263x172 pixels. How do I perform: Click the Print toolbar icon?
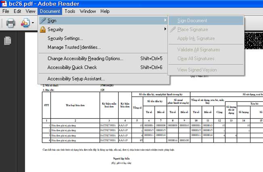click(x=11, y=23)
